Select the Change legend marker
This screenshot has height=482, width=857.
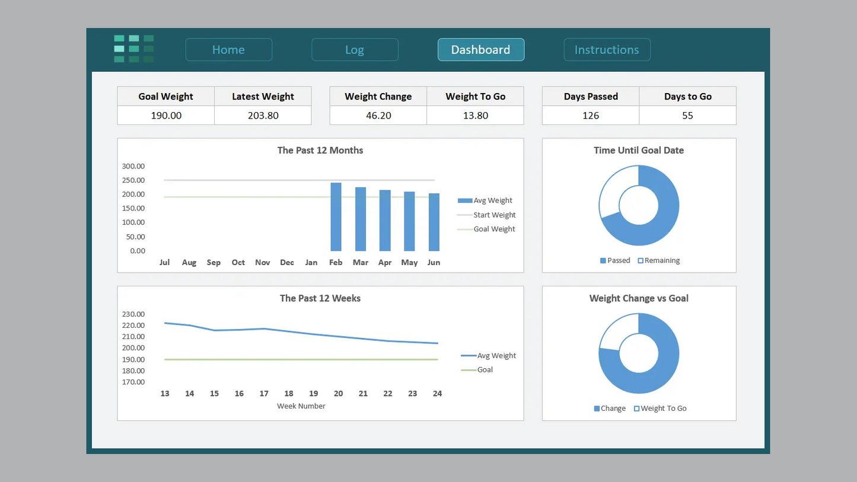597,408
